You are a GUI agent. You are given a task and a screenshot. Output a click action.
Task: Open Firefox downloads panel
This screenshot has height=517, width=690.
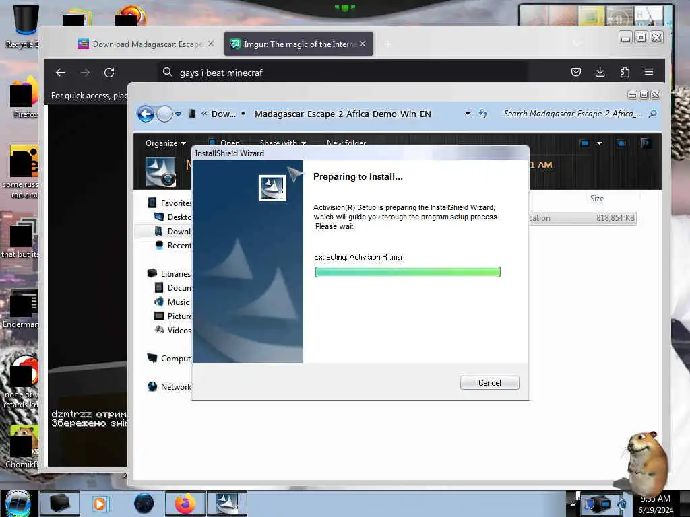coord(600,72)
